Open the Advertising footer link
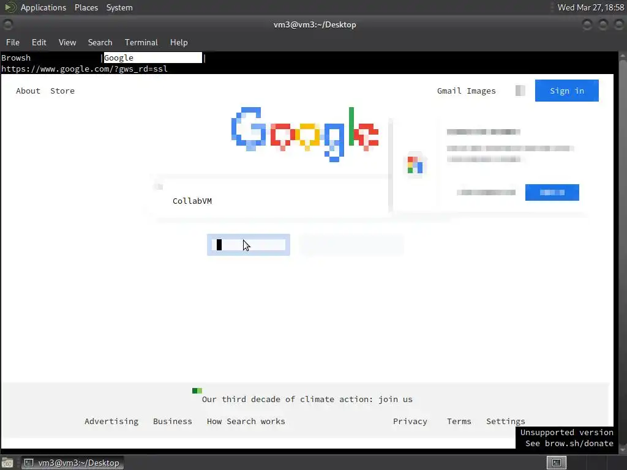This screenshot has height=470, width=627. click(x=111, y=421)
